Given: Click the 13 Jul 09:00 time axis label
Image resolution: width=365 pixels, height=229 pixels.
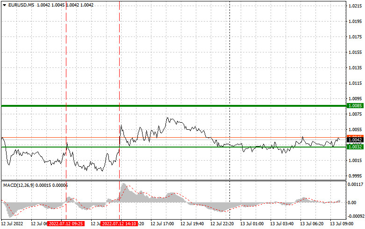Looking at the screenshot, I should click(x=342, y=224).
